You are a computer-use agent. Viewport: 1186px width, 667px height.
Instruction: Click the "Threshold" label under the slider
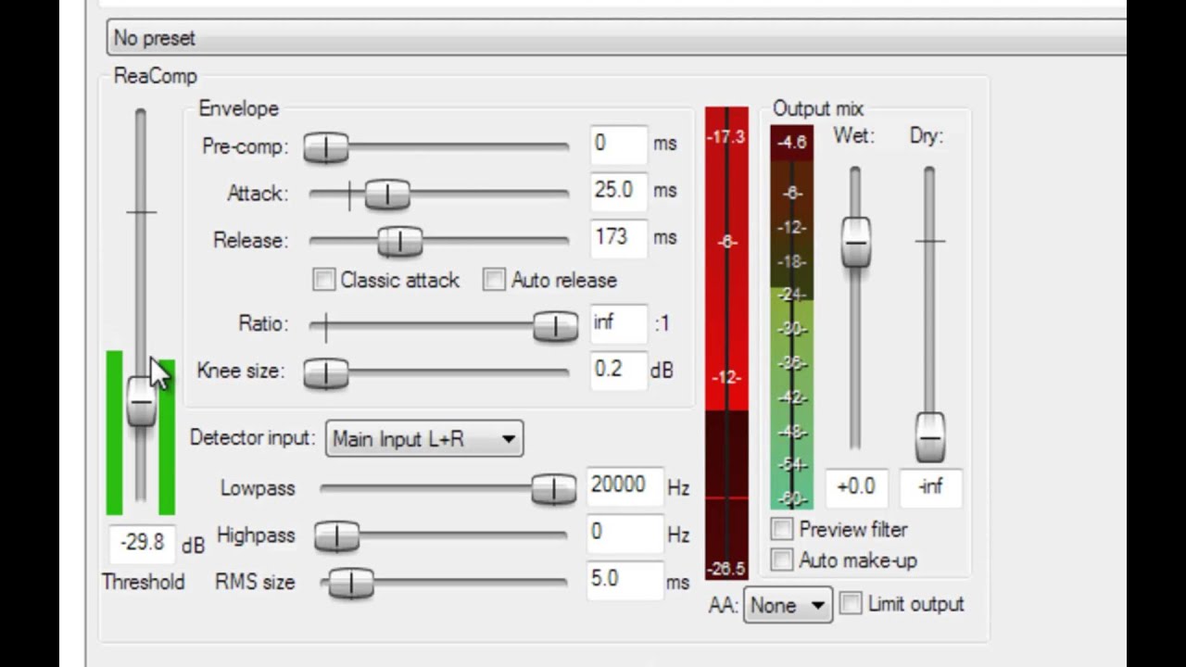143,582
